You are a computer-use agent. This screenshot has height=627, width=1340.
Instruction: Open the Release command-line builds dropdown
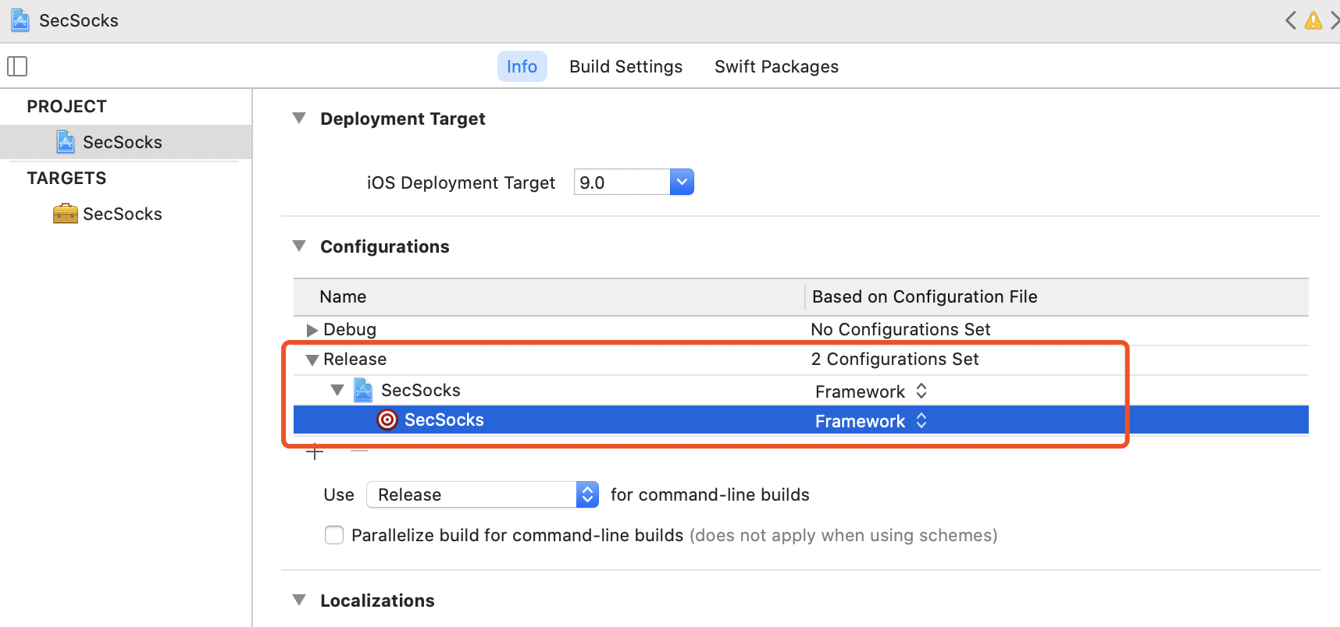483,494
